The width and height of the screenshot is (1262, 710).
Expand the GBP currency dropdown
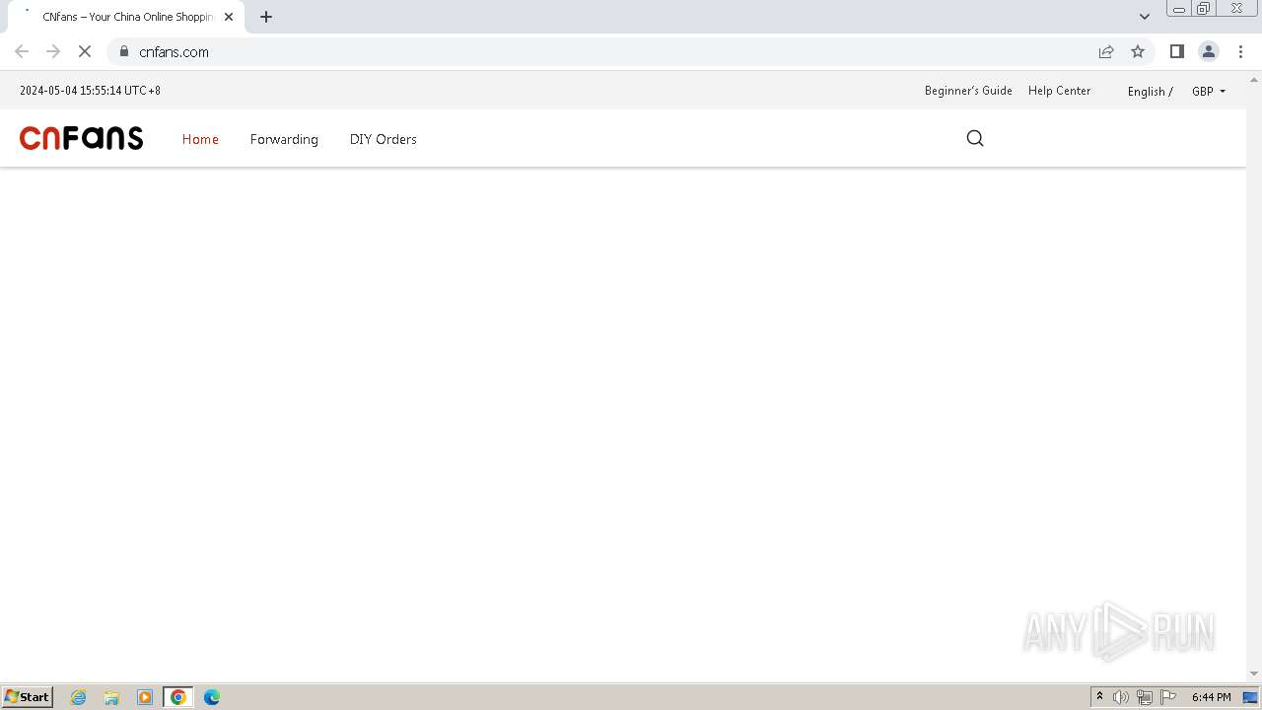click(x=1209, y=91)
